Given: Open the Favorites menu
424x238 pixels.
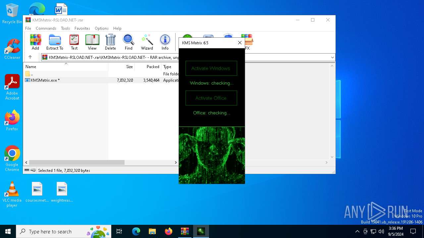Looking at the screenshot, I should (82, 28).
